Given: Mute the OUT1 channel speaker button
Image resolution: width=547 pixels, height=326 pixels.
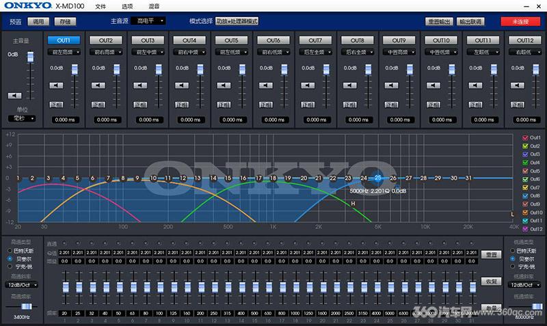Looking at the screenshot, I should [56, 85].
